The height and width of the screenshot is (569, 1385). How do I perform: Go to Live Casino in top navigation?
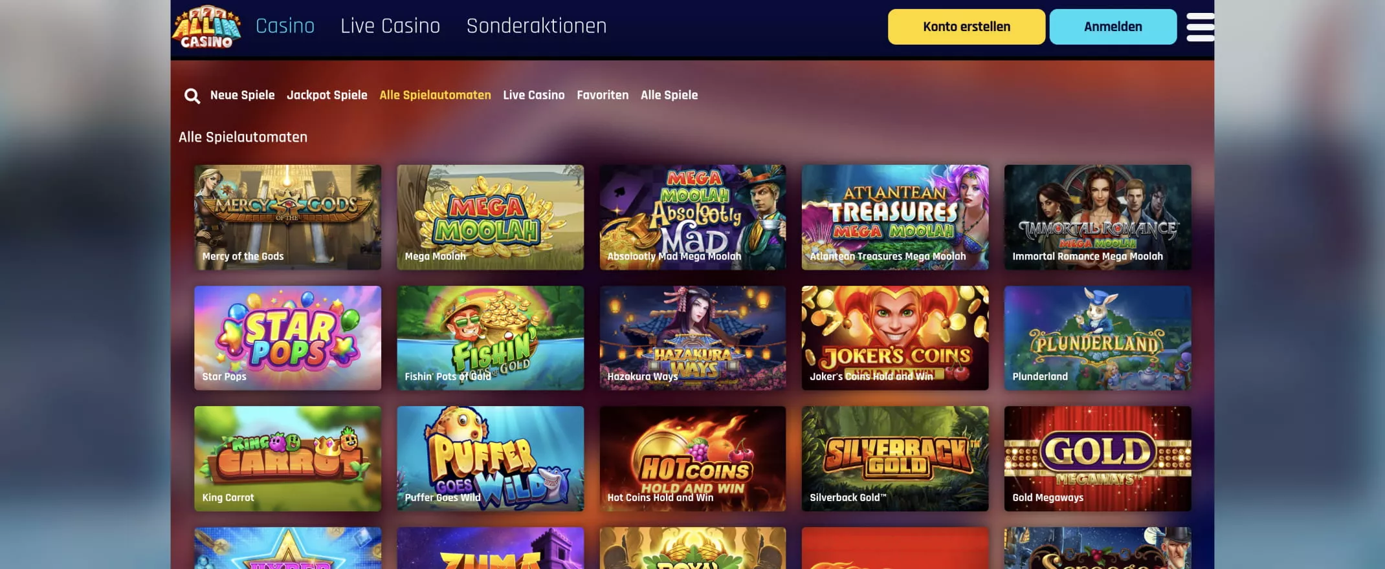[x=390, y=26]
